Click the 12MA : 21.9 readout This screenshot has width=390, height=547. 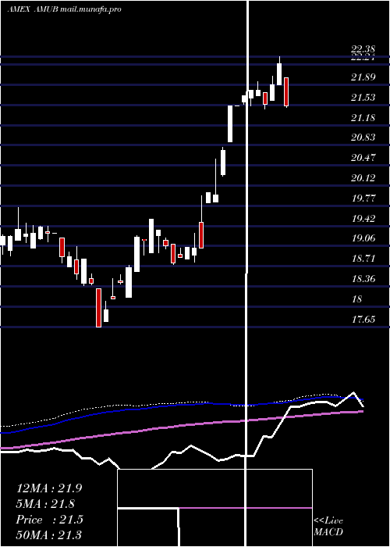click(49, 488)
